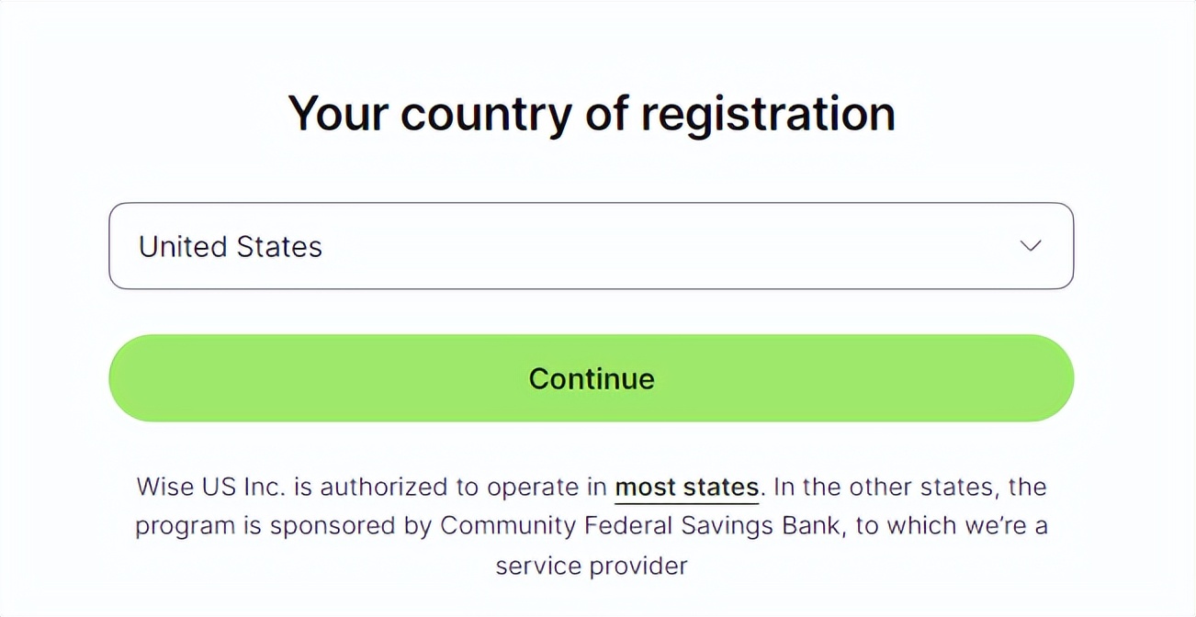The image size is (1196, 617).
Task: Open the "most states" link
Action: pos(686,487)
